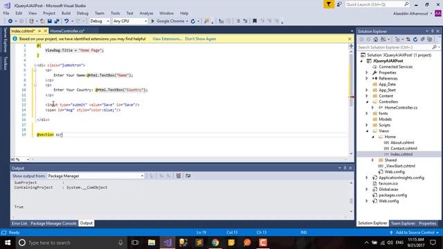Expand the Global.asax node
The width and height of the screenshot is (443, 249).
[367, 190]
